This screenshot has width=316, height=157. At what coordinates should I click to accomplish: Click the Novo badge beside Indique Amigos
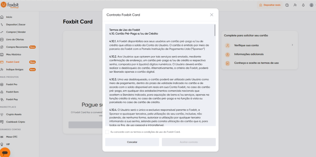pyautogui.click(x=32, y=69)
